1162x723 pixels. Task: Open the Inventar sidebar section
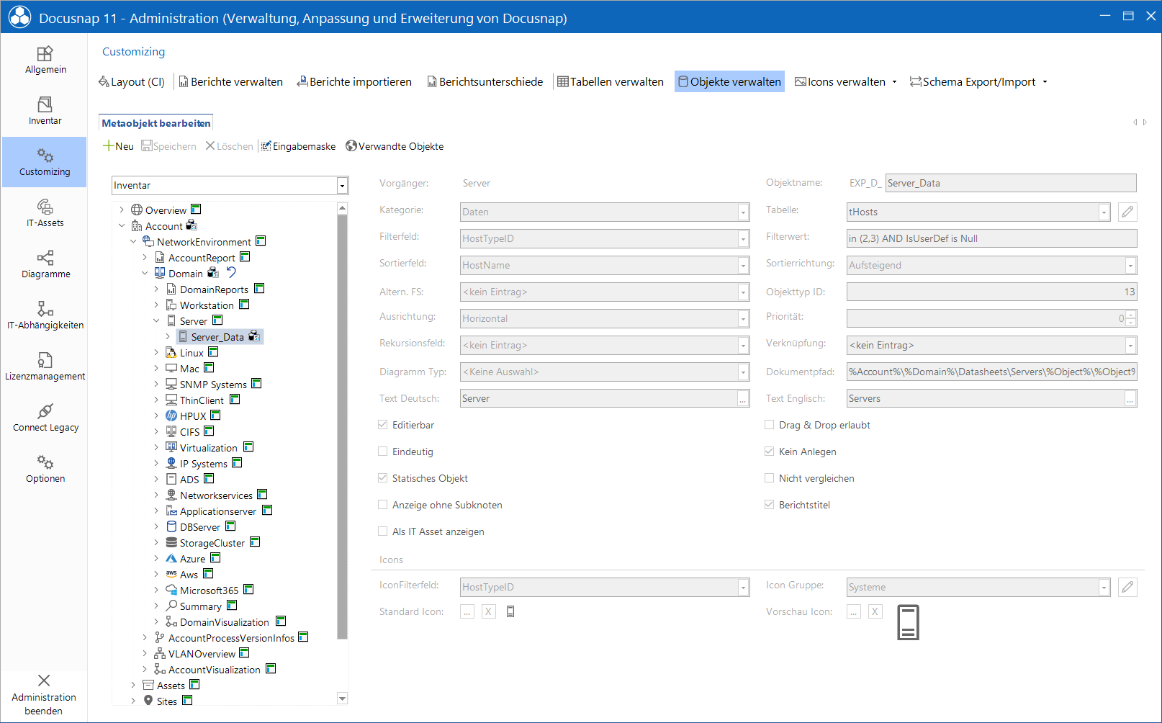pos(45,112)
